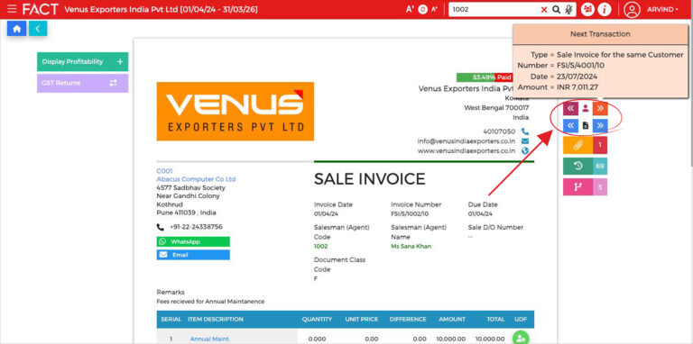Viewport: 693px width, 344px height.
Task: Toggle the GST Returns switch arrows
Action: coord(113,83)
